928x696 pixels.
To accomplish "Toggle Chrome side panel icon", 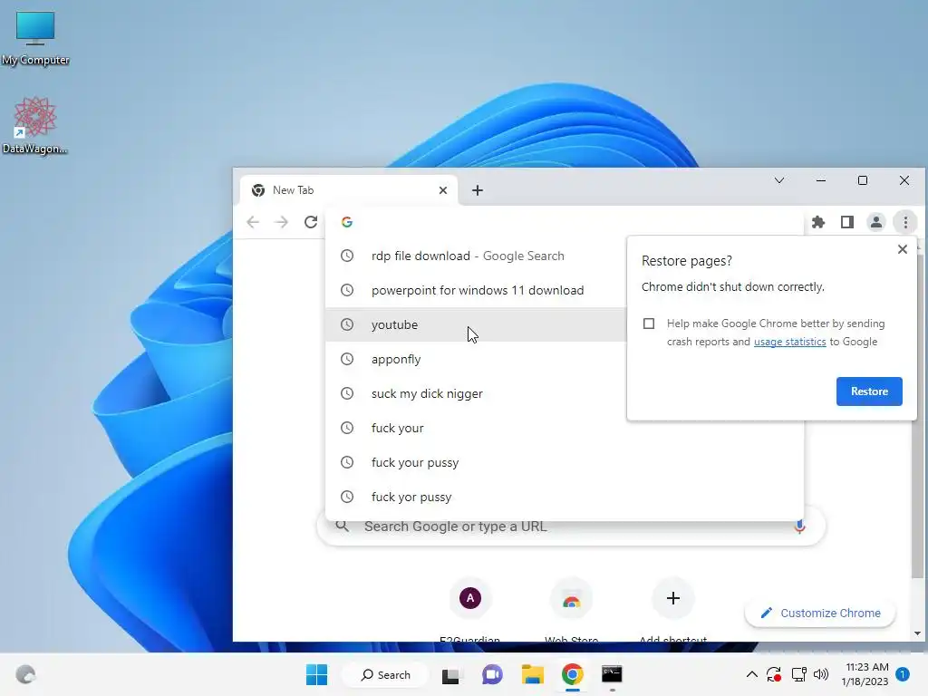I will click(847, 222).
